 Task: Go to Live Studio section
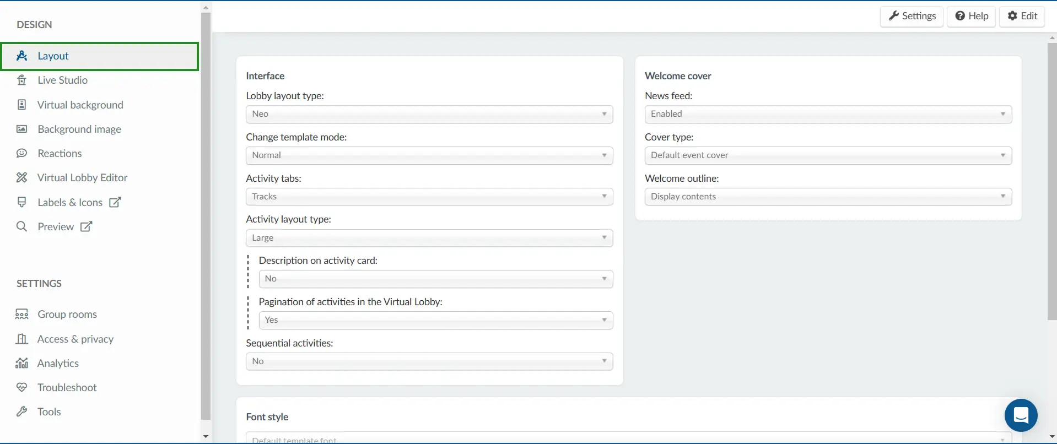(62, 80)
